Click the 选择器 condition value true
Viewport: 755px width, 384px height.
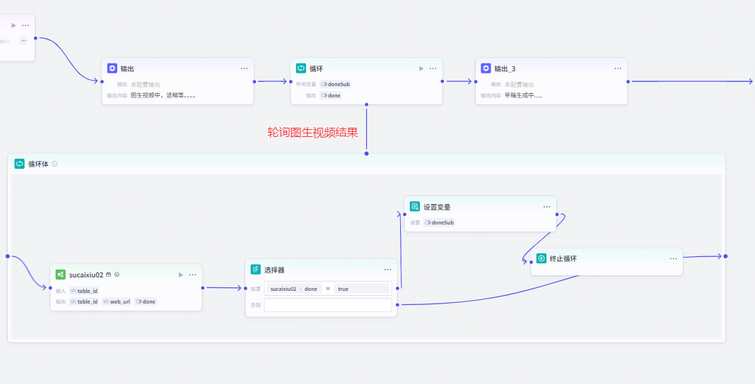pyautogui.click(x=362, y=289)
